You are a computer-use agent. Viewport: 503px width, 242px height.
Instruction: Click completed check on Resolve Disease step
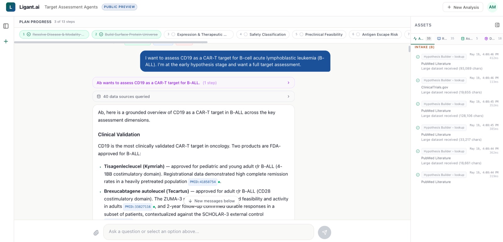29,34
